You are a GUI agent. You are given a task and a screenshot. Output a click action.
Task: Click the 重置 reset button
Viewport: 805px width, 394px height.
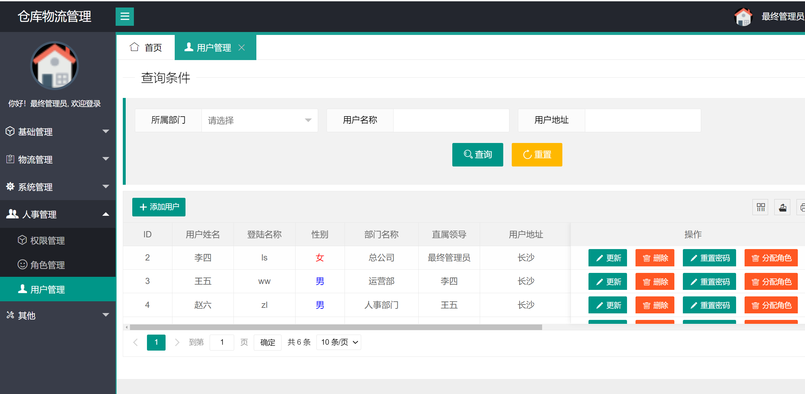(x=537, y=154)
